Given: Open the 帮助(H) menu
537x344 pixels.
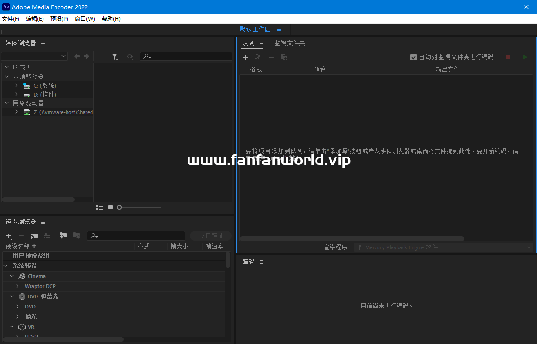Looking at the screenshot, I should [x=111, y=19].
